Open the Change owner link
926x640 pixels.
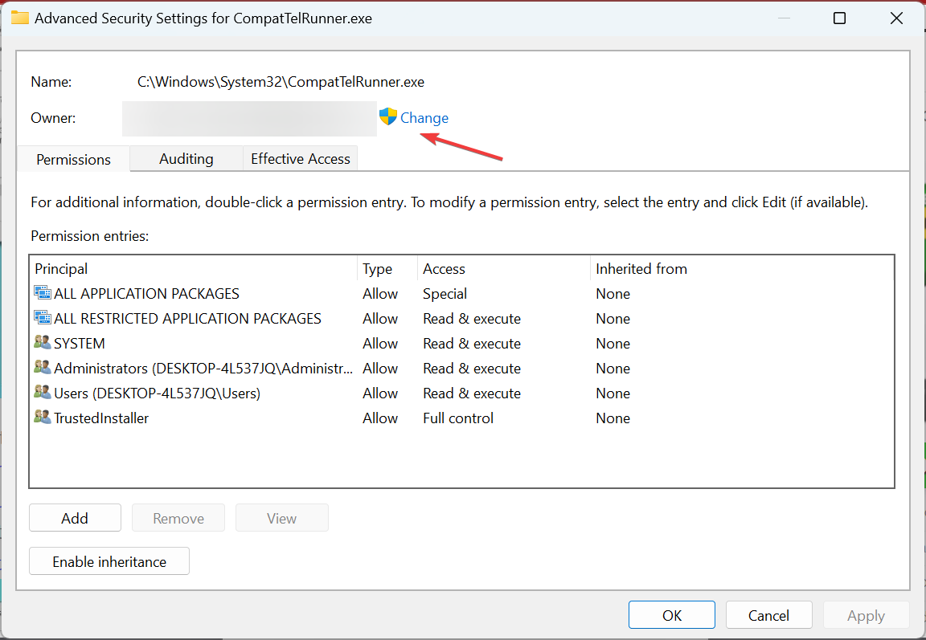click(424, 118)
